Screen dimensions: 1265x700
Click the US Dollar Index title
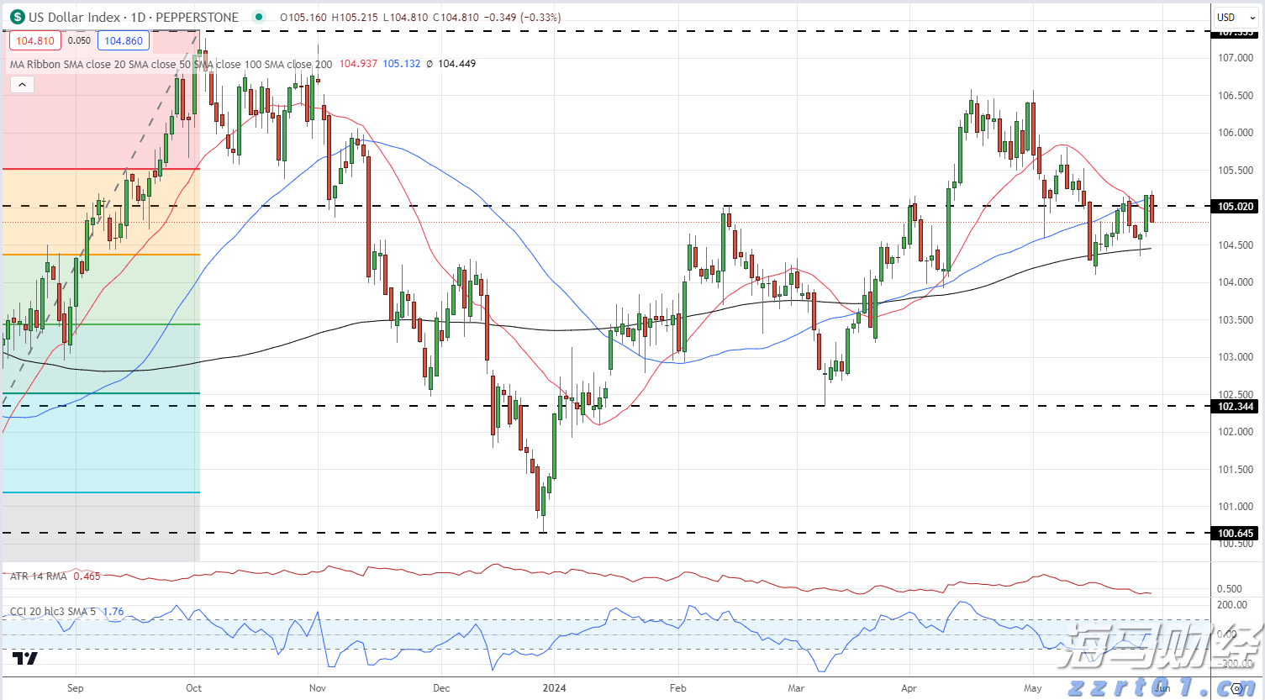76,17
